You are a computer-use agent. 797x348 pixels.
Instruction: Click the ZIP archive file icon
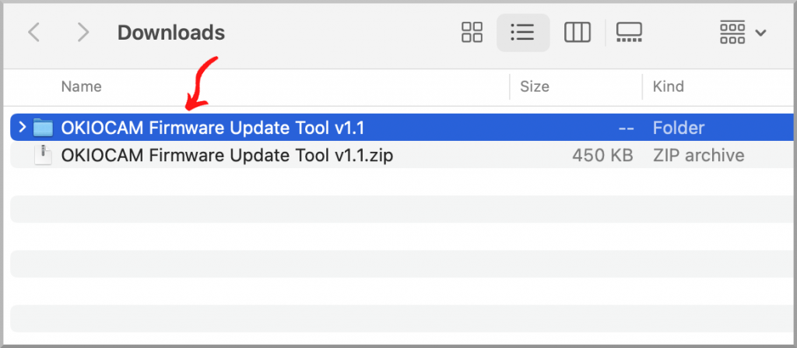(43, 155)
